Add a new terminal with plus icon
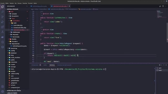Viewport: 168px width, 94px height. 160,65
